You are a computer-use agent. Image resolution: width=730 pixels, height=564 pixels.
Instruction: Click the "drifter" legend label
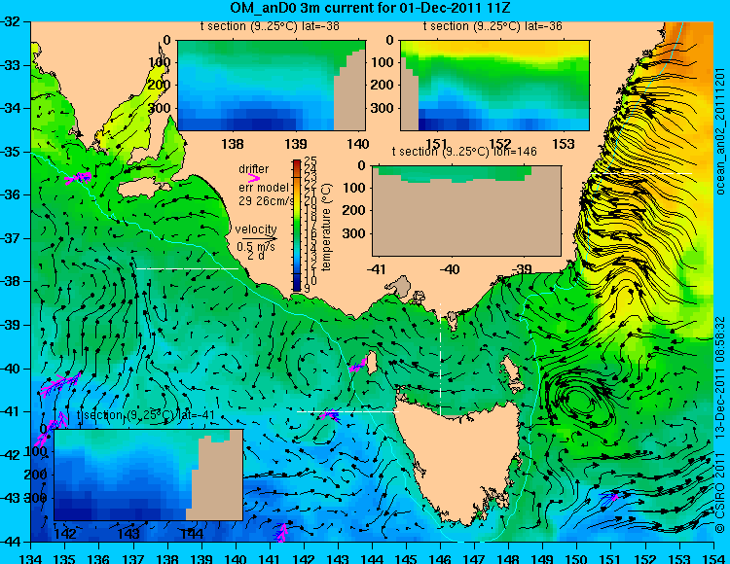coord(253,169)
